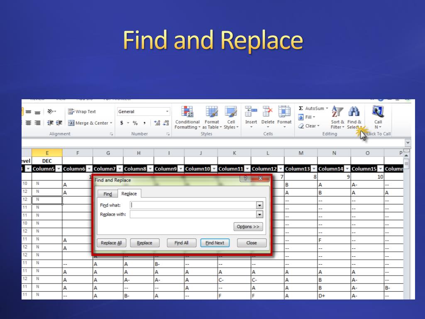Open the Sort & Filter menu
The height and width of the screenshot is (319, 425).
(x=337, y=118)
